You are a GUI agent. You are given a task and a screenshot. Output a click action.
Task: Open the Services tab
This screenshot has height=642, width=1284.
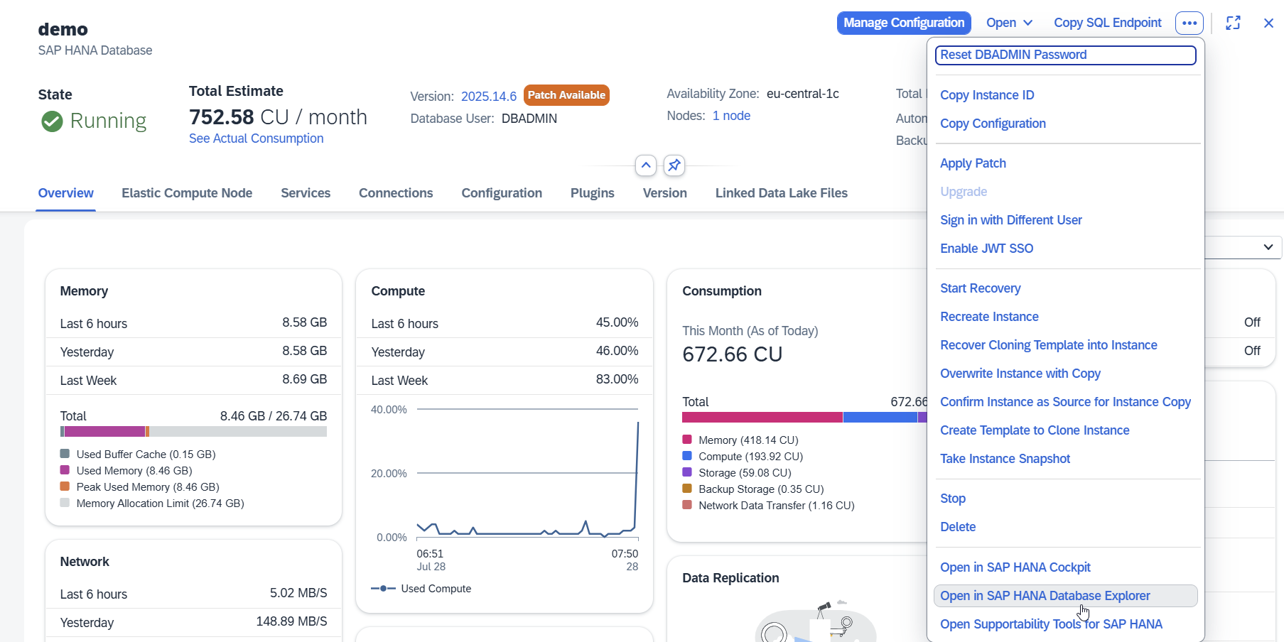click(306, 193)
